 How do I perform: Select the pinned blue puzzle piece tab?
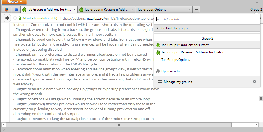[x=16, y=10]
